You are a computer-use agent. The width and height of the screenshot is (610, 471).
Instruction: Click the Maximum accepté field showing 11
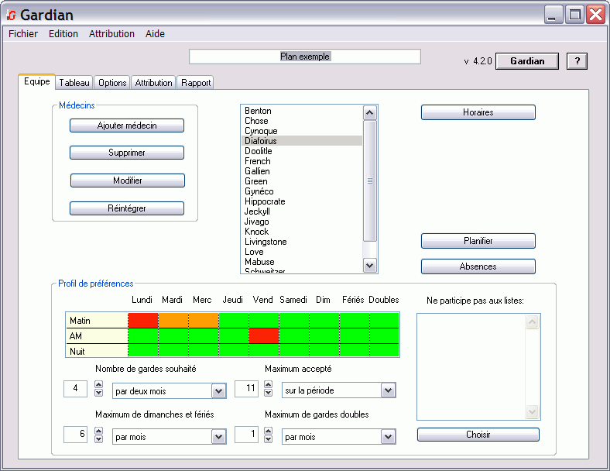[246, 388]
